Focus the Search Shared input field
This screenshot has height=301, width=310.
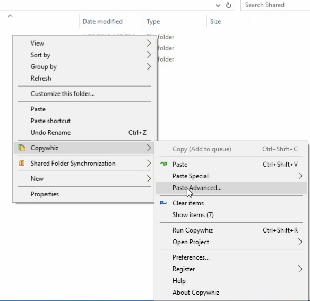click(275, 5)
